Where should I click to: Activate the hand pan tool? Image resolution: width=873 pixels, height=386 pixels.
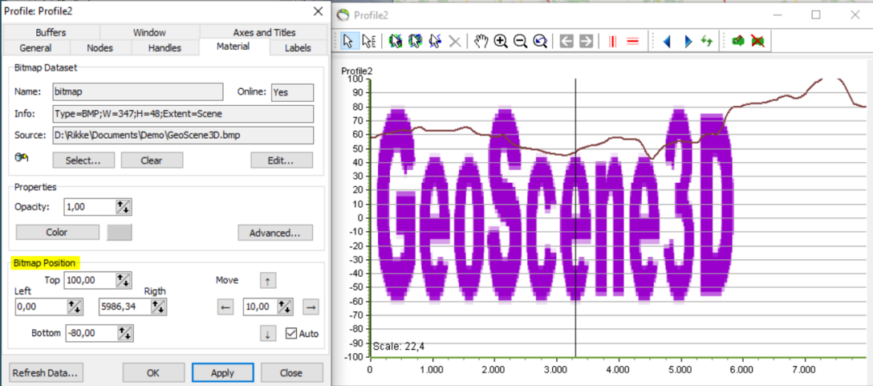pos(480,41)
